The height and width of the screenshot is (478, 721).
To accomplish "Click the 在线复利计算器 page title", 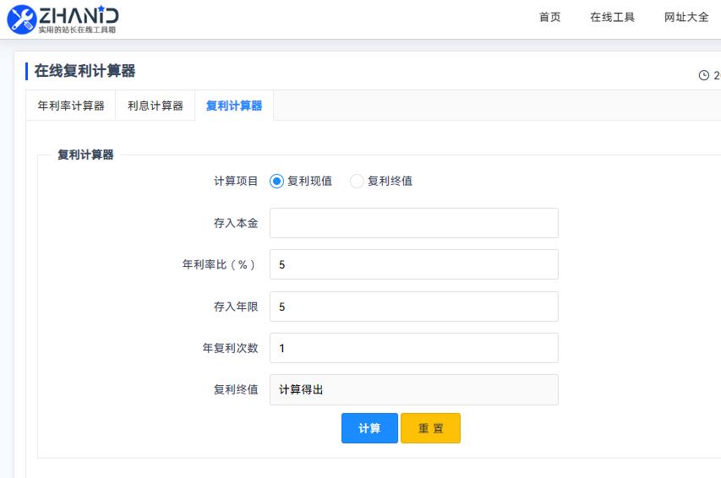I will pyautogui.click(x=85, y=71).
